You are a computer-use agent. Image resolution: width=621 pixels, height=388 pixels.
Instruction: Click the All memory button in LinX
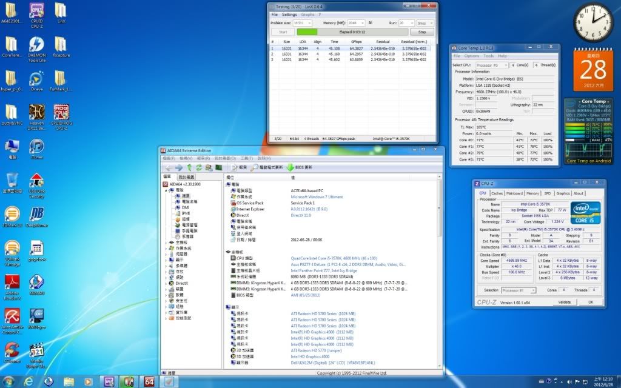tap(371, 23)
